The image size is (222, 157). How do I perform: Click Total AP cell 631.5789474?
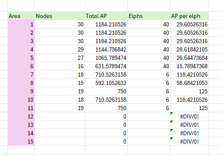pos(106,66)
